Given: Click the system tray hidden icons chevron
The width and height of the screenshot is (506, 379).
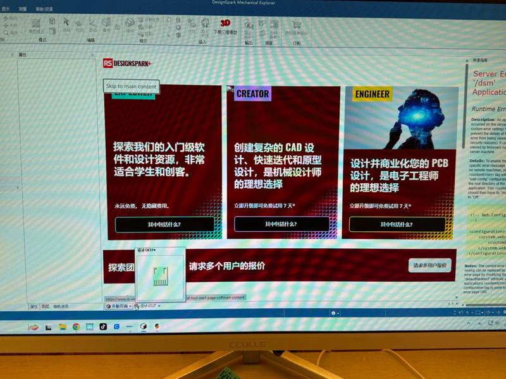Looking at the screenshot, I should [468, 323].
